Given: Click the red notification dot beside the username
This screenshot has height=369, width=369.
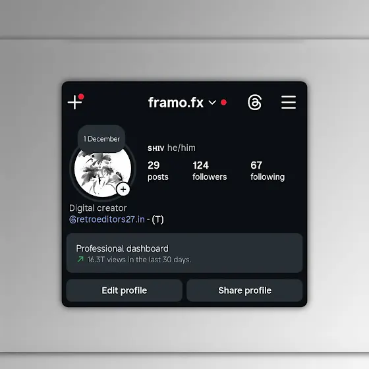Looking at the screenshot, I should [223, 102].
